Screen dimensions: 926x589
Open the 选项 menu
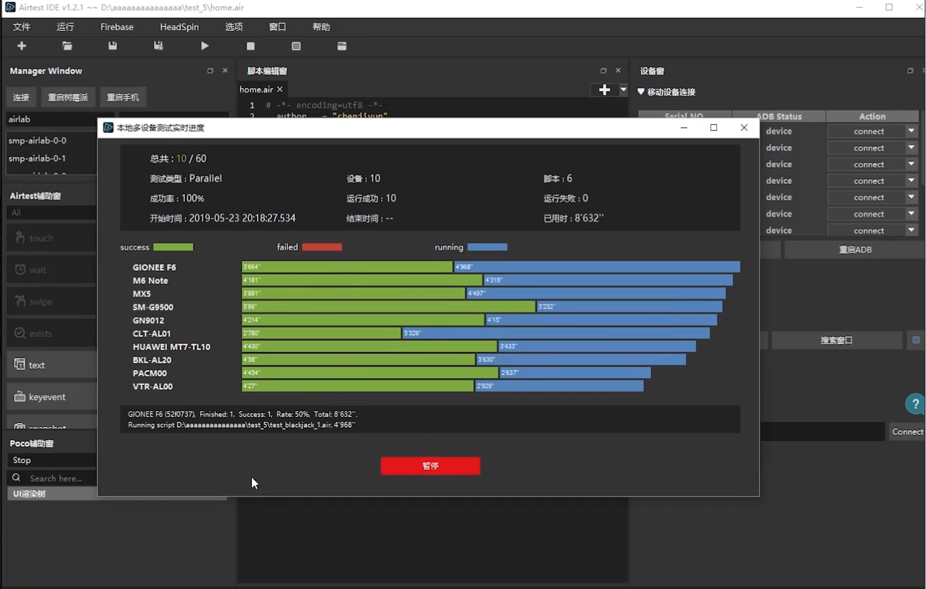[234, 27]
